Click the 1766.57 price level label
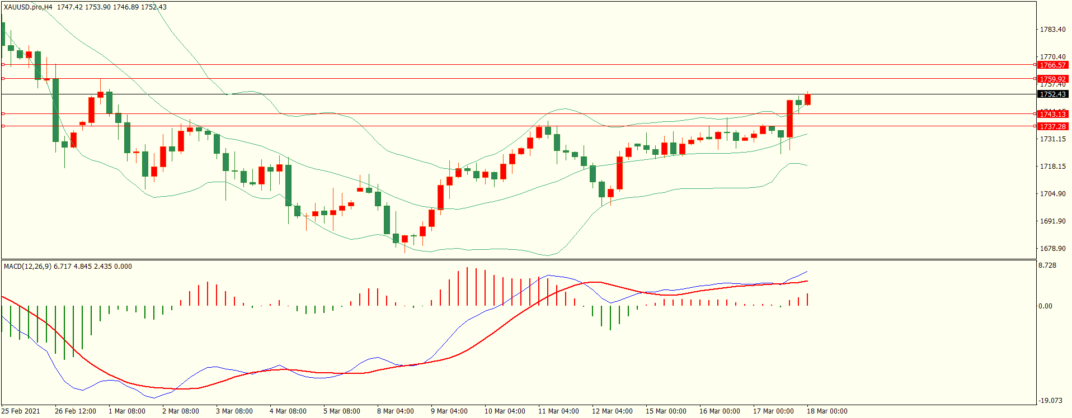Screen dimensions: 1072x418 [x=1052, y=65]
